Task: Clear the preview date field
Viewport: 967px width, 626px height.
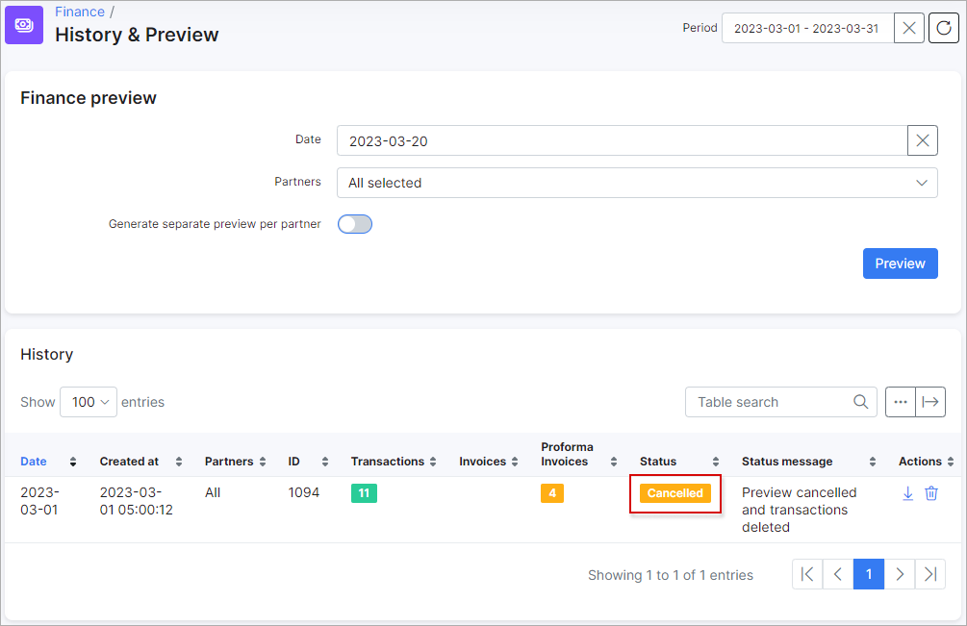Action: [x=922, y=139]
